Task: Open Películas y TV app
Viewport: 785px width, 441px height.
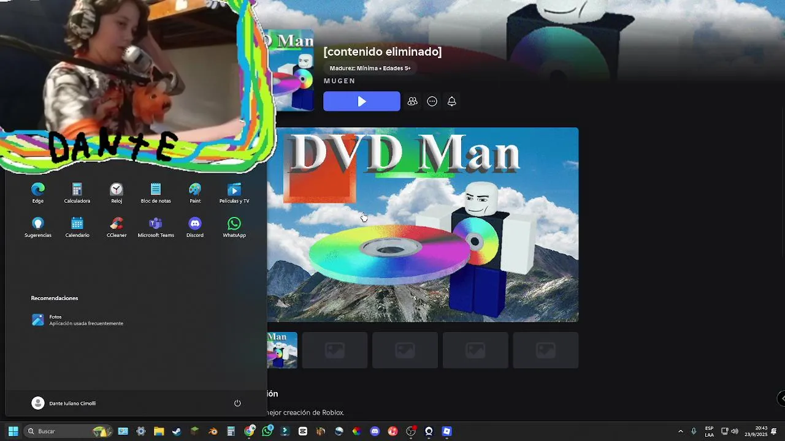Action: [234, 193]
